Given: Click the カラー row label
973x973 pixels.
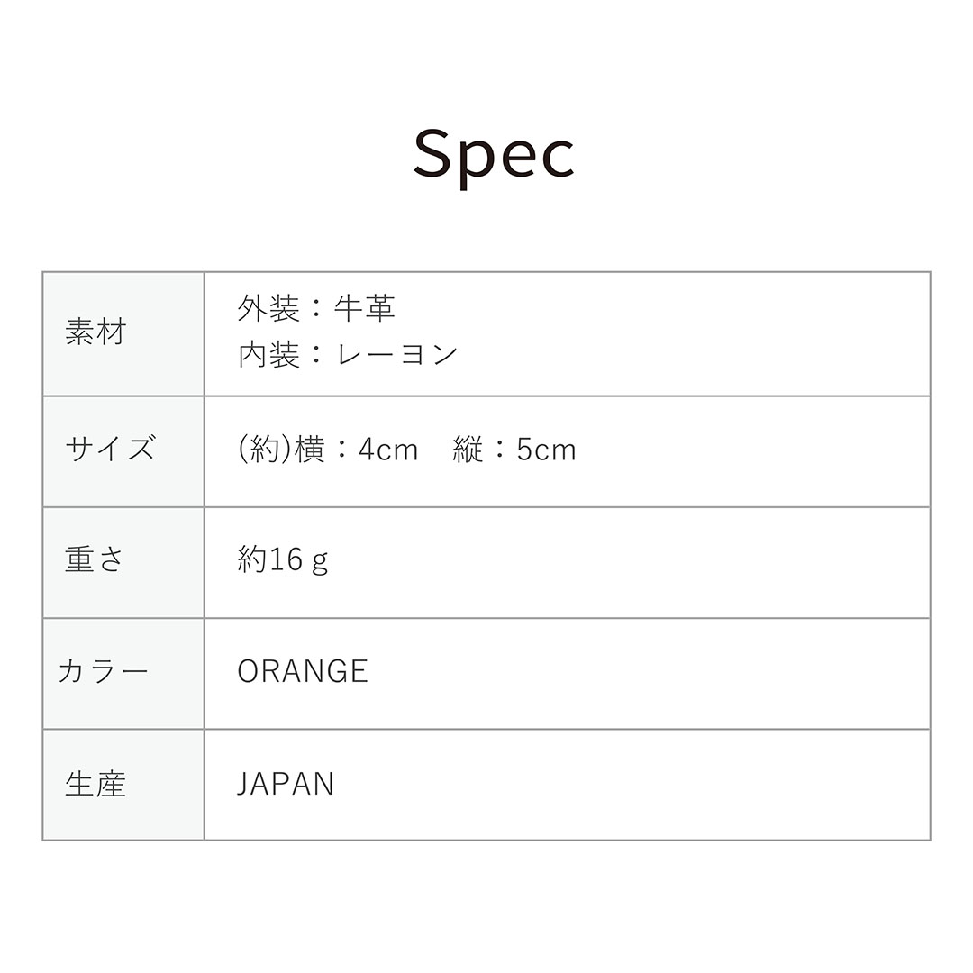Looking at the screenshot, I should click(103, 672).
